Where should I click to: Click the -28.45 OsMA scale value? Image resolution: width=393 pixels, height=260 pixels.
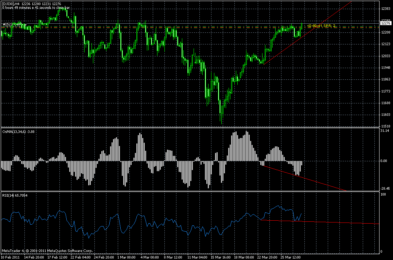(x=385, y=188)
